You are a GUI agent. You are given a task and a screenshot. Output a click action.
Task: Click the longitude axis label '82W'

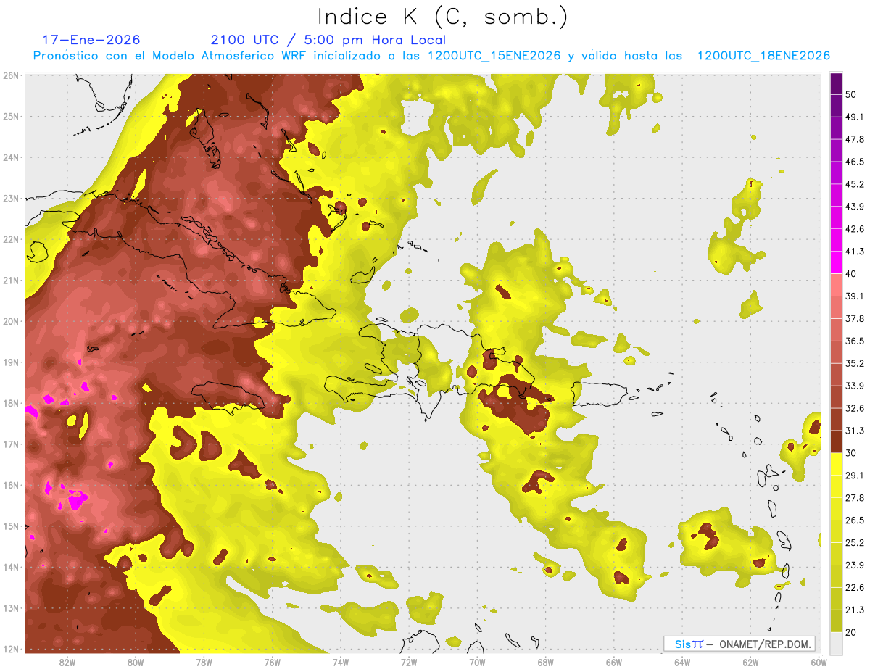67,663
